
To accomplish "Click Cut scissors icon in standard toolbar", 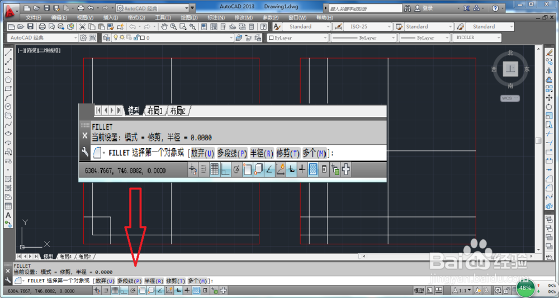I will pyautogui.click(x=82, y=26).
